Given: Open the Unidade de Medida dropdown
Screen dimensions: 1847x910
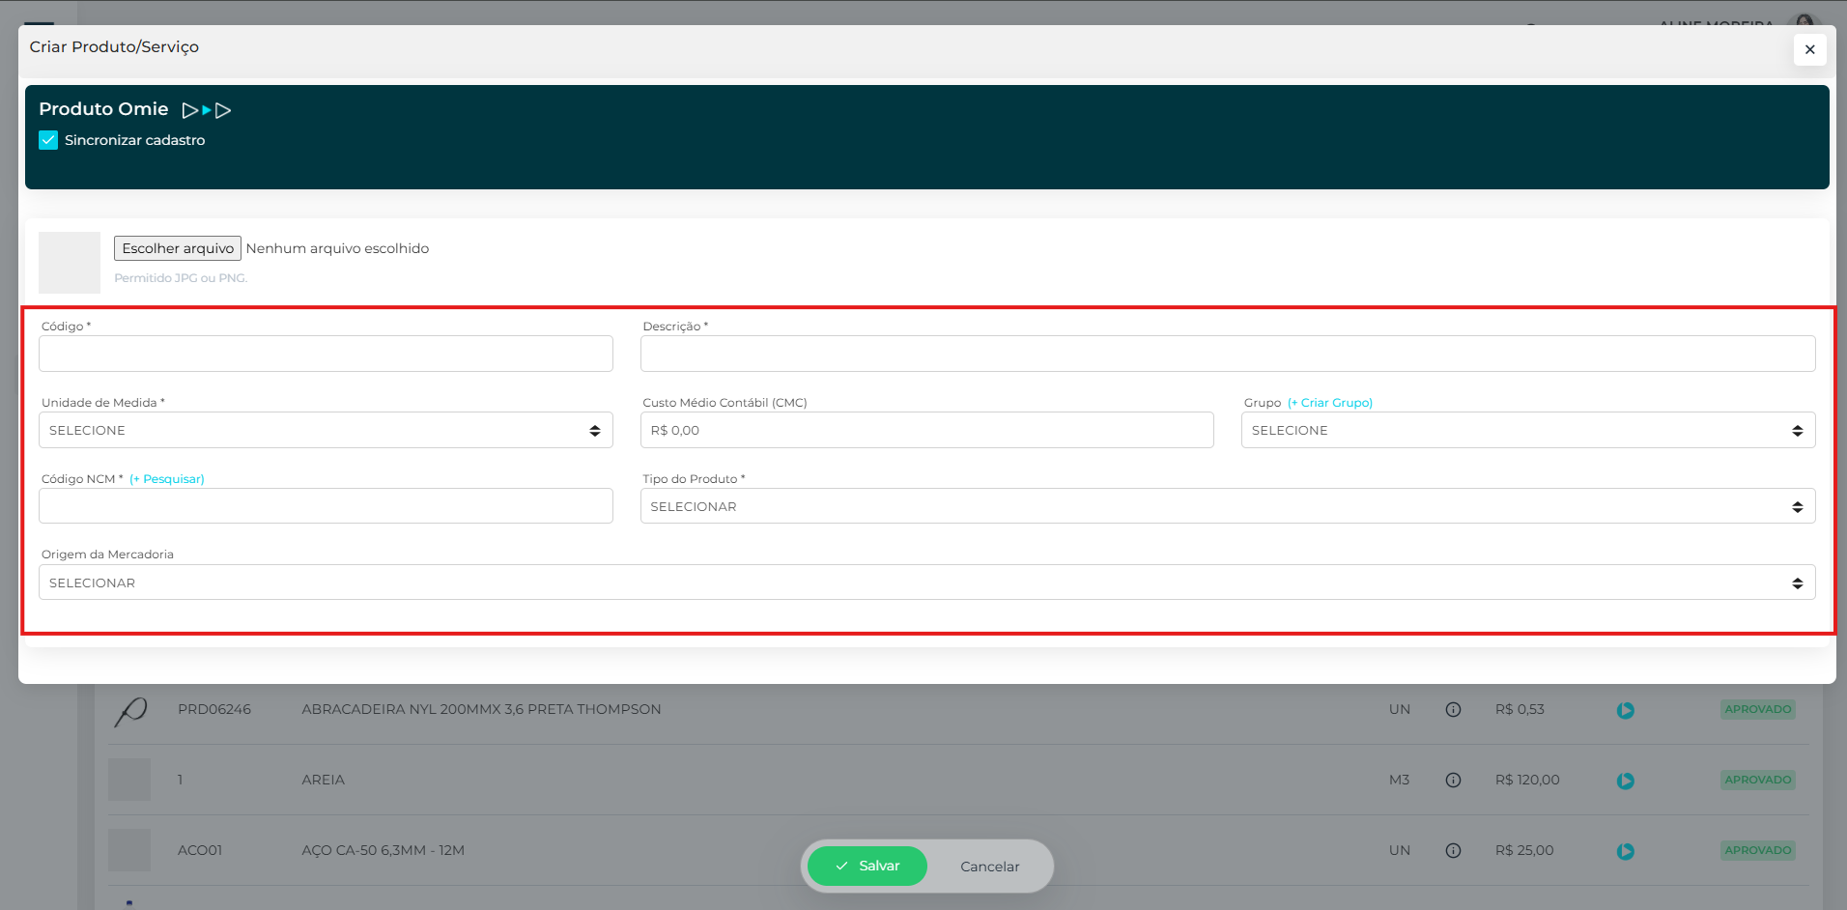Looking at the screenshot, I should (326, 431).
